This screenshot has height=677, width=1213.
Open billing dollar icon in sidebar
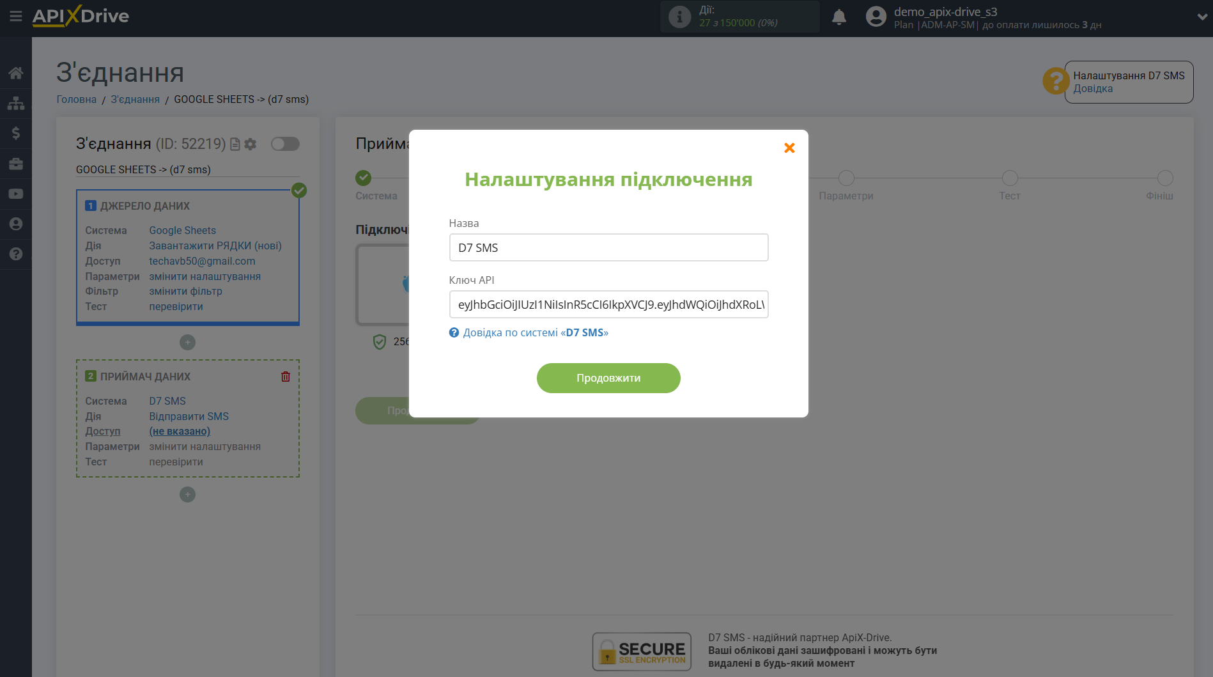(x=16, y=133)
